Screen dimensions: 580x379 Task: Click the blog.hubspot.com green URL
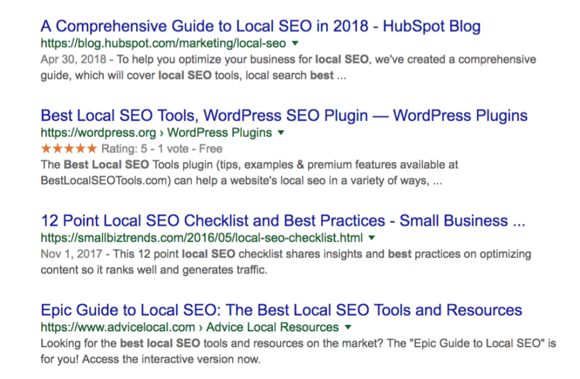(163, 44)
